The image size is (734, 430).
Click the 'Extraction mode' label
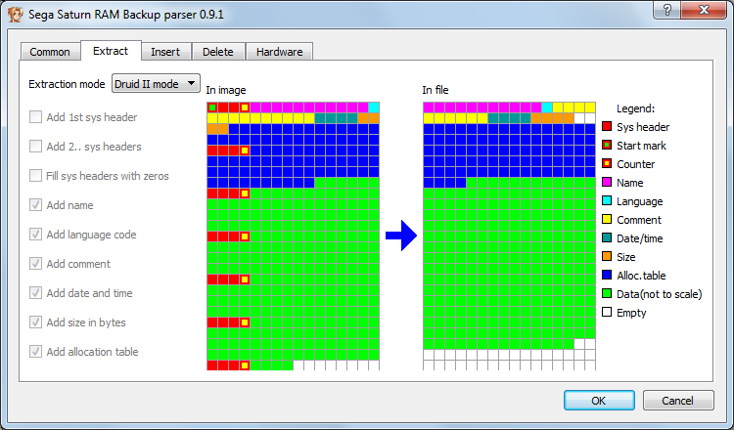coord(67,84)
